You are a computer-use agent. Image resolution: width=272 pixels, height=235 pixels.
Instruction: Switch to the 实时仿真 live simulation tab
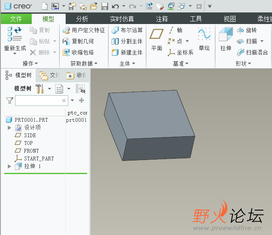tap(122, 19)
